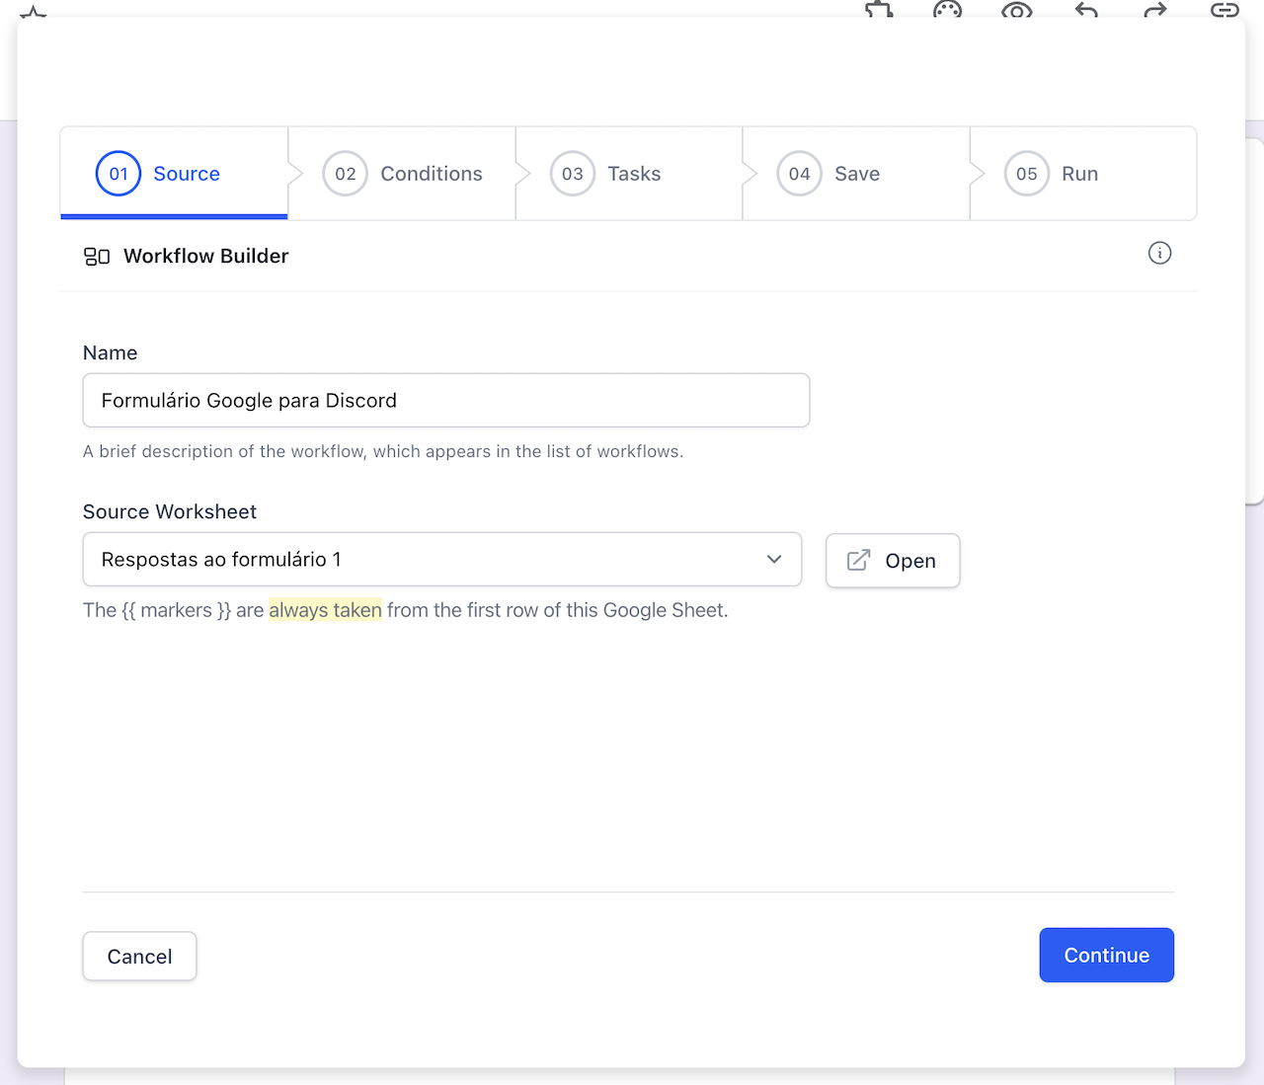Switch to the 02 Conditions step
1264x1085 pixels.
(403, 174)
